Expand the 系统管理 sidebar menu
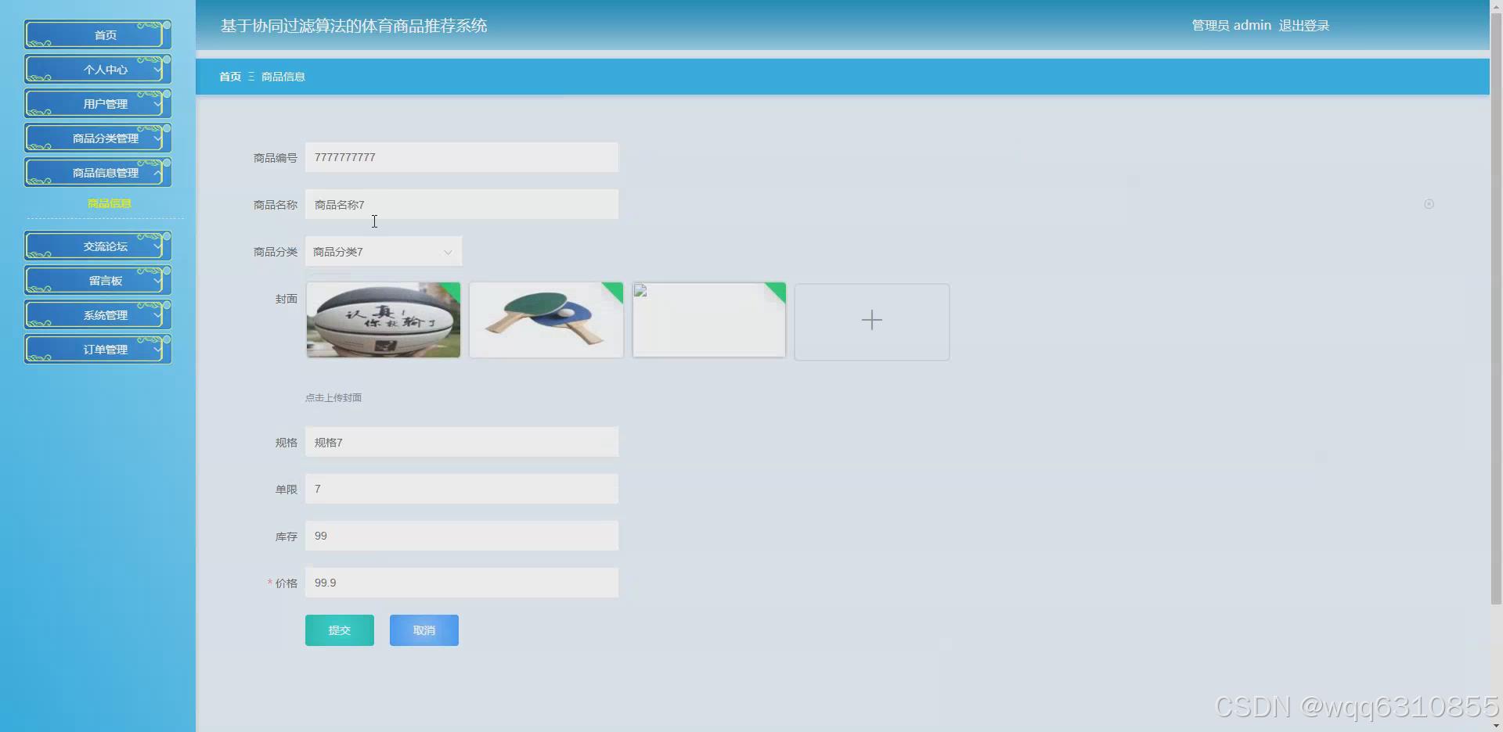 tap(98, 314)
